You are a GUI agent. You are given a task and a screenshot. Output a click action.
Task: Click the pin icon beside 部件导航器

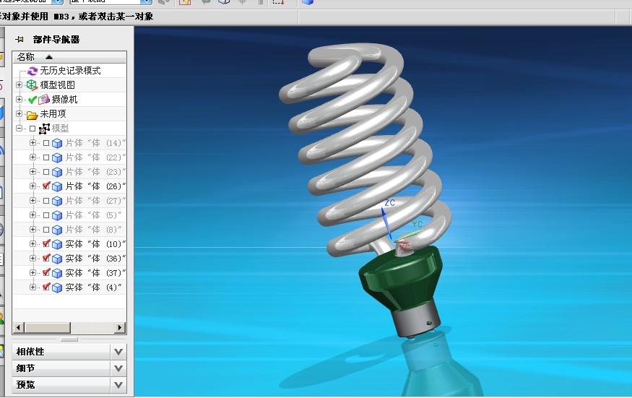click(20, 40)
